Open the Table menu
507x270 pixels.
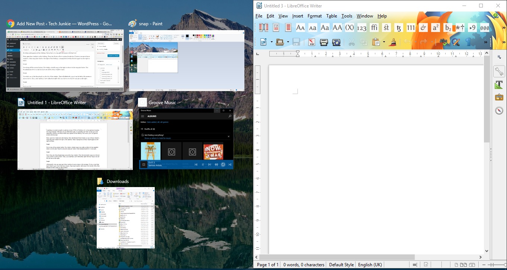point(331,16)
